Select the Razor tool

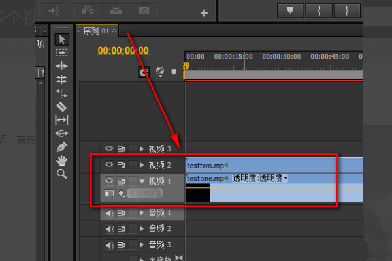coord(61,106)
